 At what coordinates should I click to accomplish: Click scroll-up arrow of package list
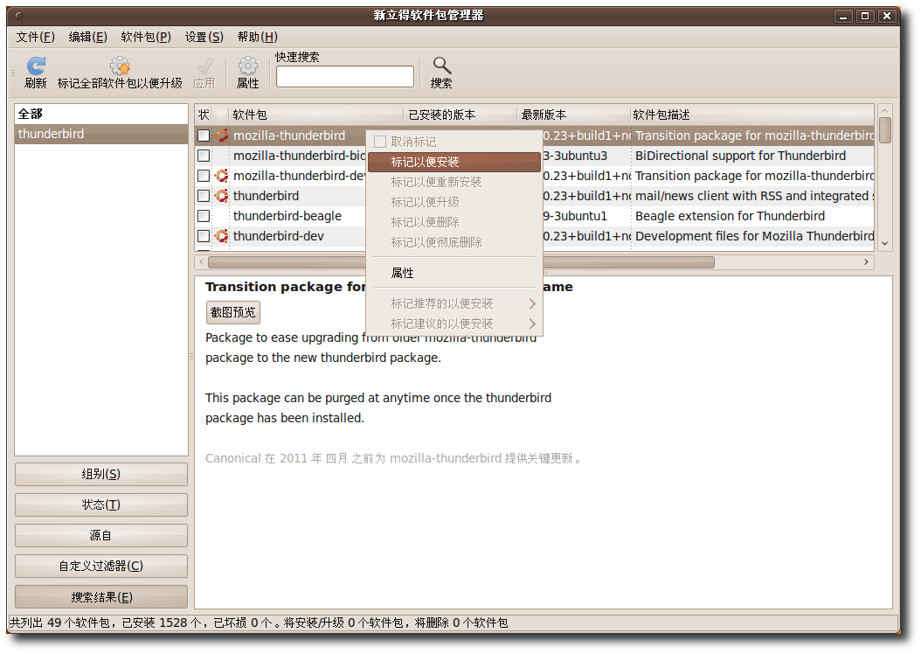pos(884,111)
